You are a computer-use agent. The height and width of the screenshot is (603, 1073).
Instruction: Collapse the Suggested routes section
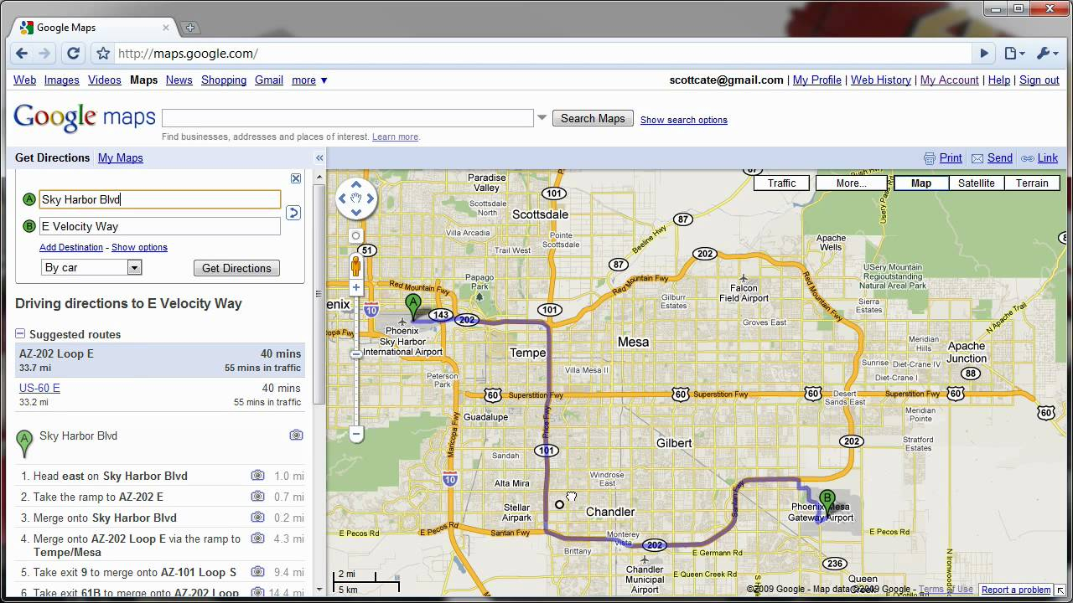click(x=20, y=334)
